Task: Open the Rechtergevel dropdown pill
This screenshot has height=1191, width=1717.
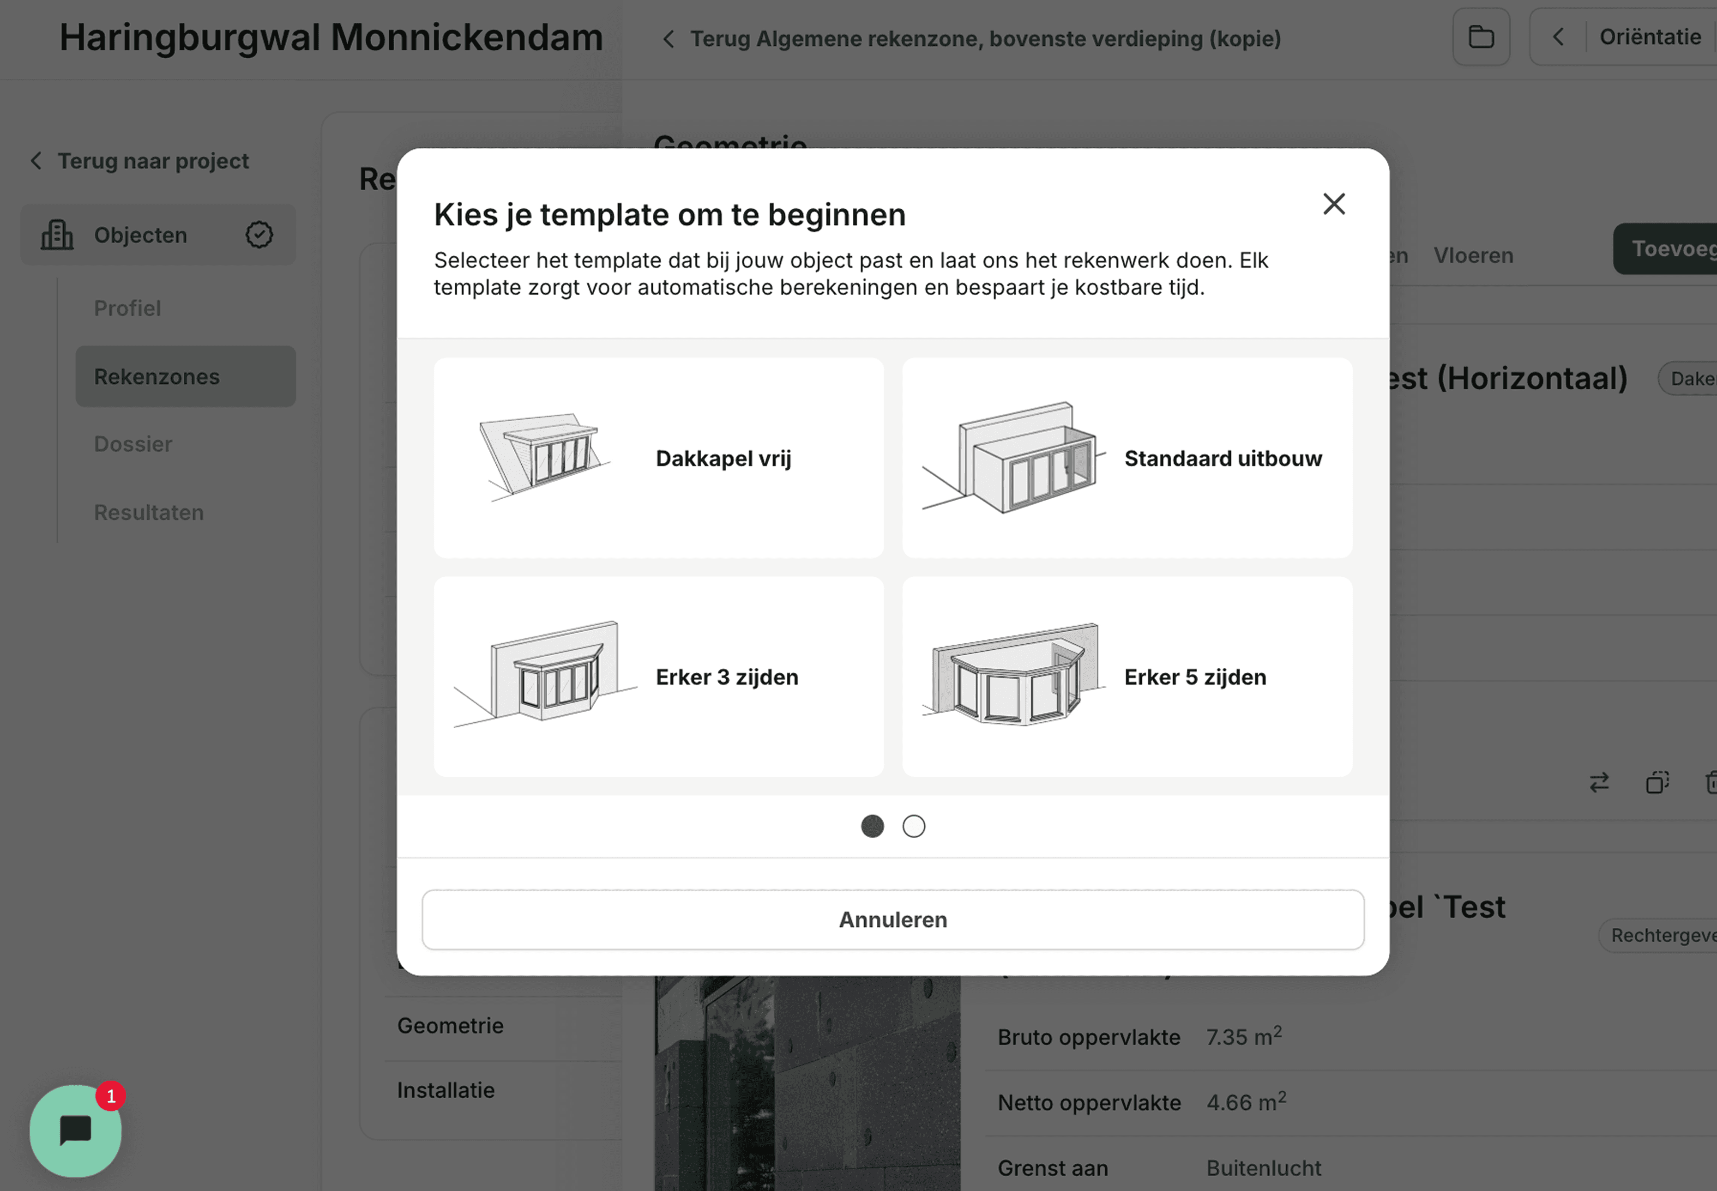Action: [1671, 935]
